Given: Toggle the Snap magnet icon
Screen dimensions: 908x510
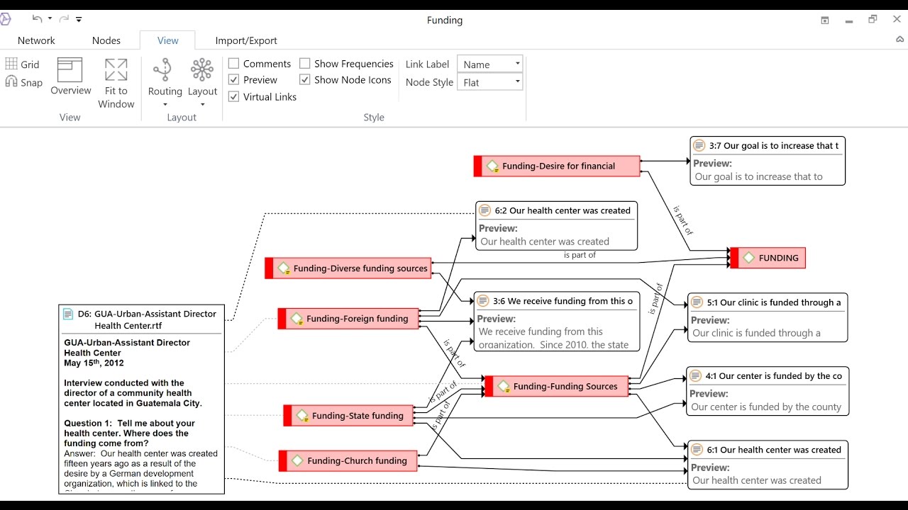Looking at the screenshot, I should (12, 82).
